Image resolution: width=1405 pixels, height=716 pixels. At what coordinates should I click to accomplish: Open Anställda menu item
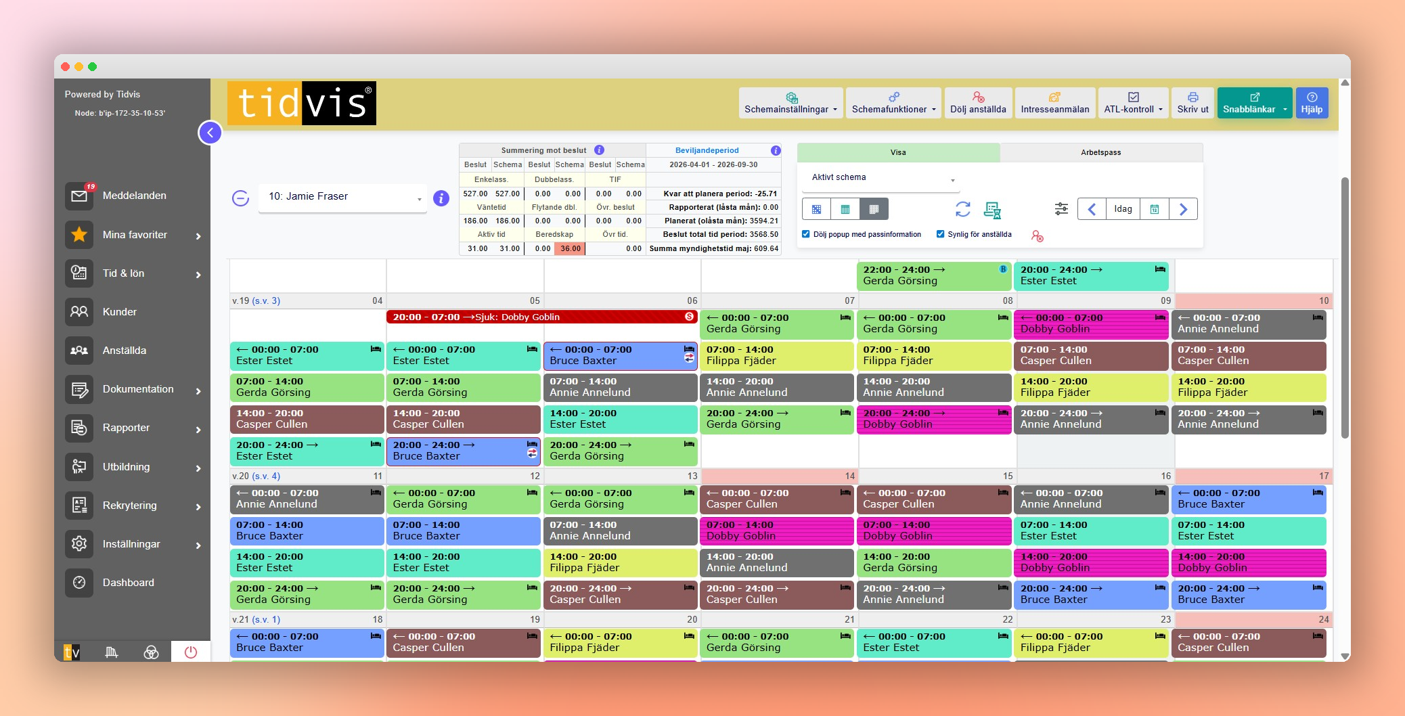pos(125,351)
